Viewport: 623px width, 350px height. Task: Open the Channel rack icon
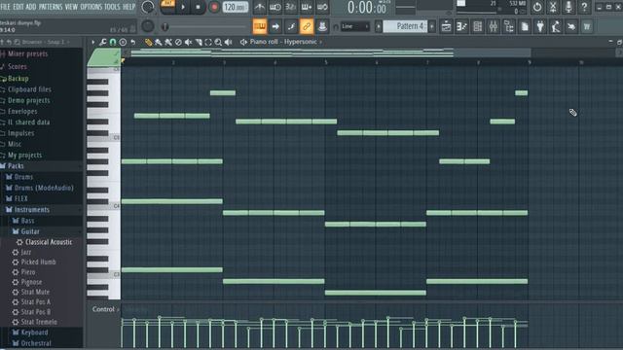pos(478,26)
